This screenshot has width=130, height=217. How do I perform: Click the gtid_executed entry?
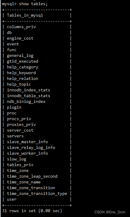click(23, 61)
